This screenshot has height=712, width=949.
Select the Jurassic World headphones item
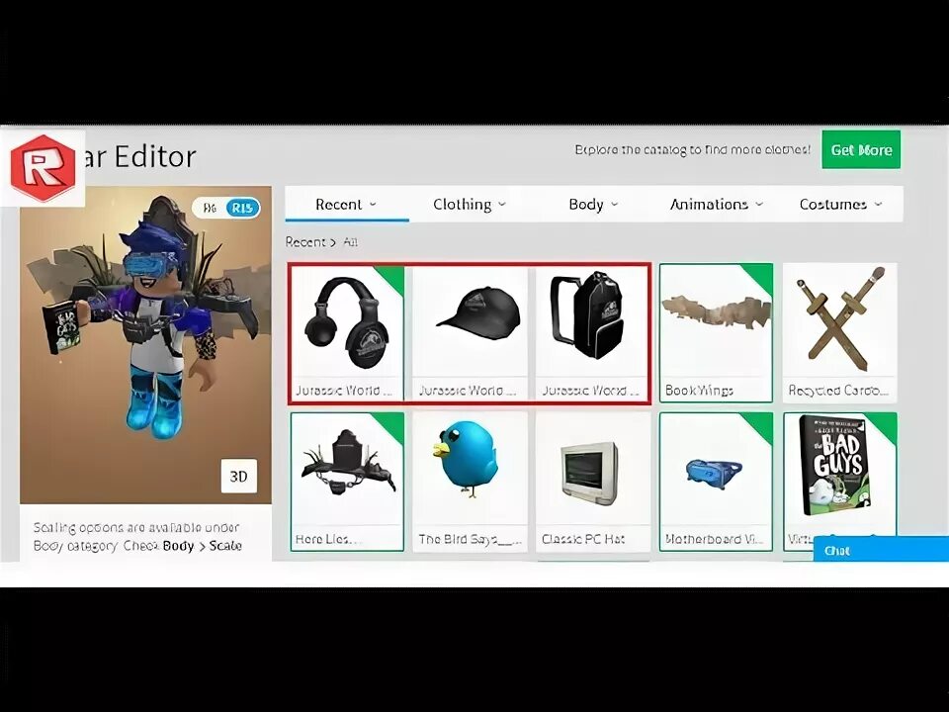pos(347,333)
